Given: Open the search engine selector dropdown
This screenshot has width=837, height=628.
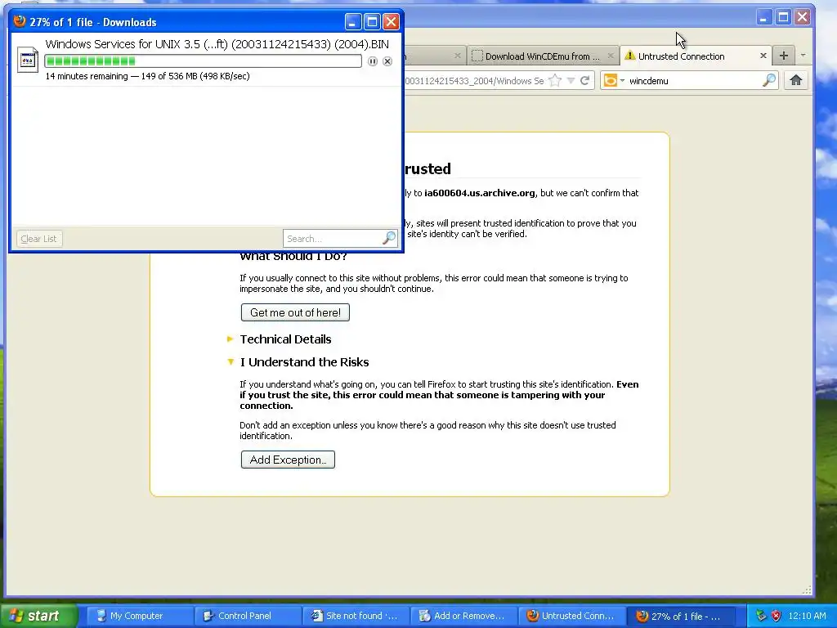Looking at the screenshot, I should [622, 81].
